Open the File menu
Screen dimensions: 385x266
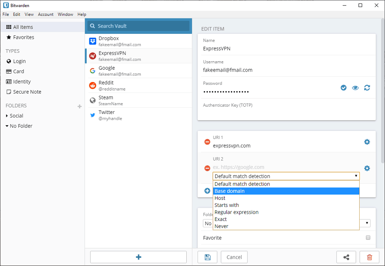6,14
